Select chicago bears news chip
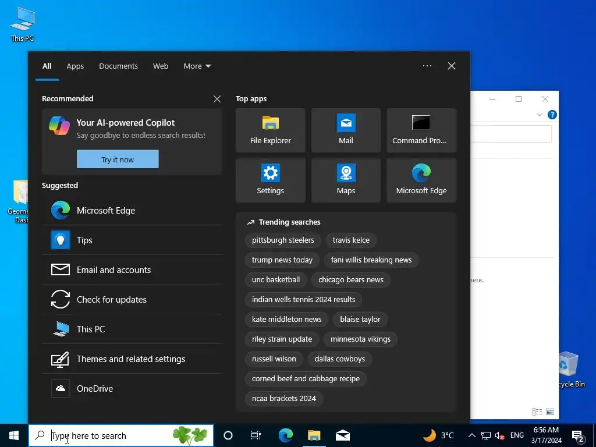 pos(351,279)
